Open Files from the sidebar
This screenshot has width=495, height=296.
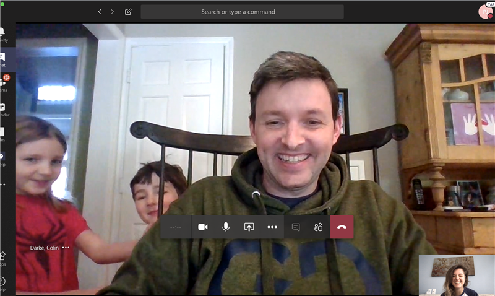2,134
